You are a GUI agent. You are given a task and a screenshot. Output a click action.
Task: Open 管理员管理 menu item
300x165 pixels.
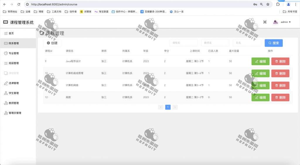(18, 113)
